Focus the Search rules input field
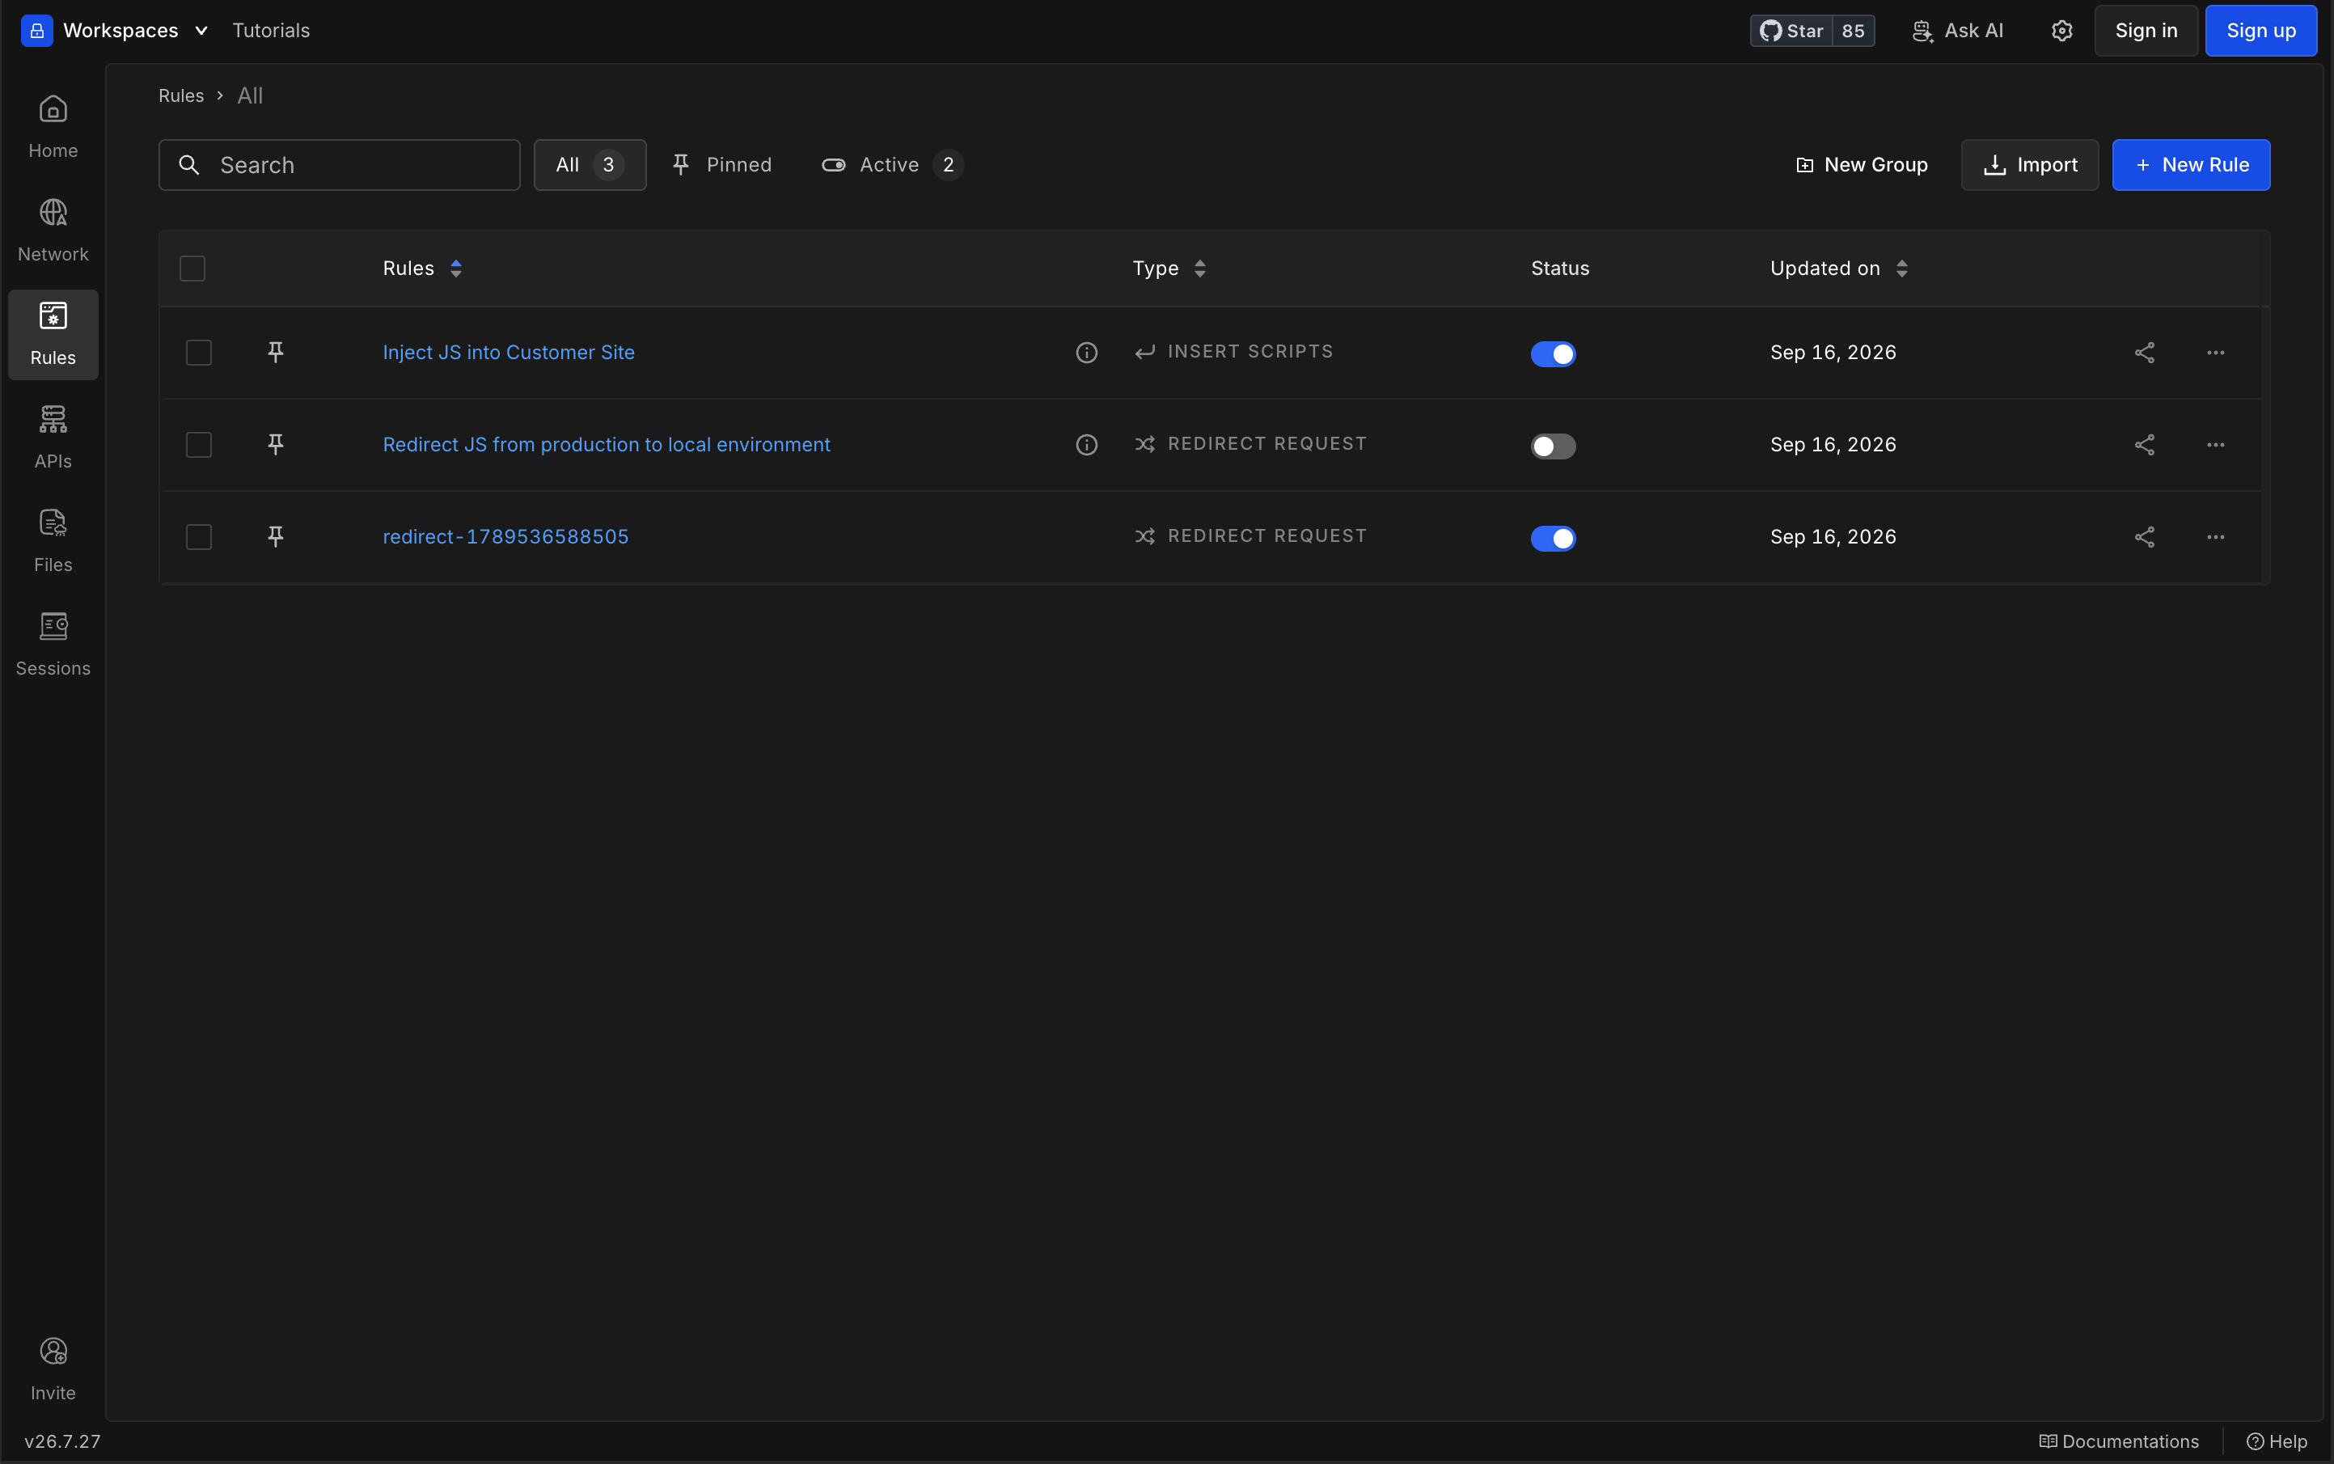This screenshot has height=1464, width=2334. coord(339,165)
